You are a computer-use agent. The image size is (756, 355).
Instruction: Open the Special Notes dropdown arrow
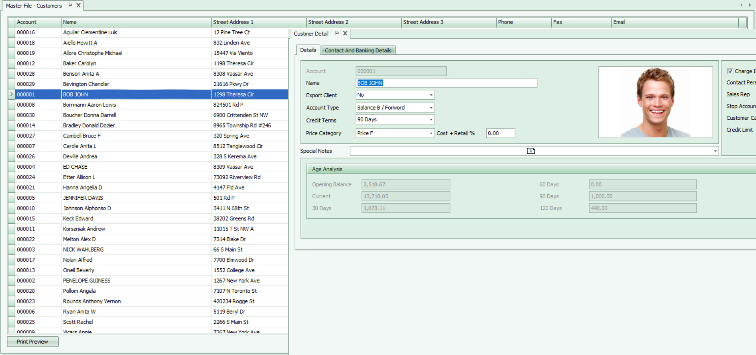point(715,151)
